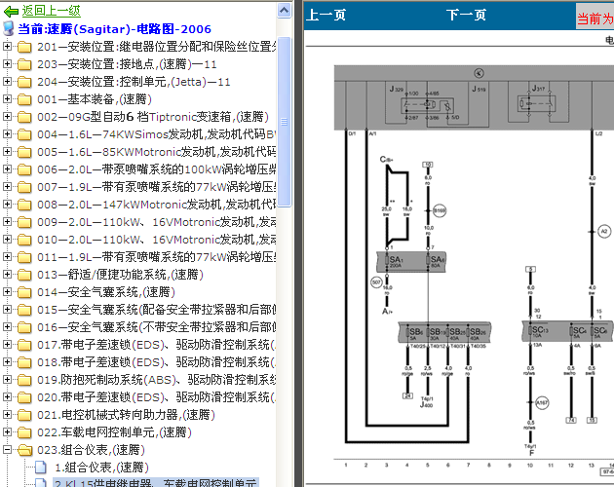Viewport: 614px width, 487px height.
Task: Go to previous page with 上一页
Action: 326,16
